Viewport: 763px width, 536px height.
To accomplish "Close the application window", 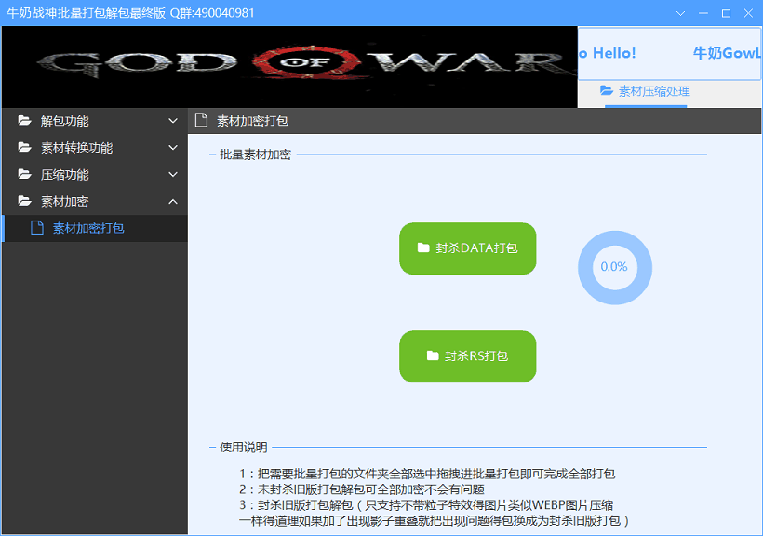I will pos(749,13).
